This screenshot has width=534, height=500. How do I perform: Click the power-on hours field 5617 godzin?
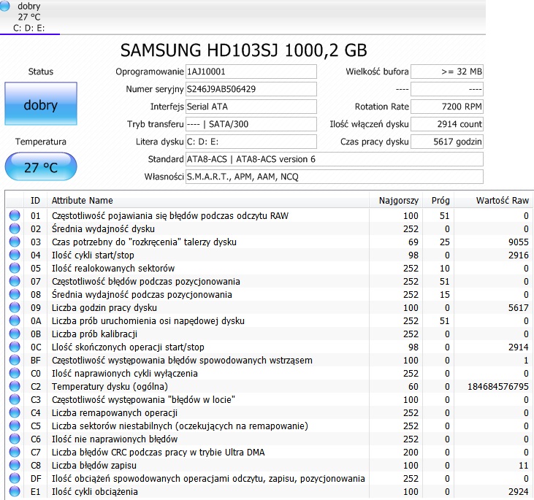tap(447, 142)
